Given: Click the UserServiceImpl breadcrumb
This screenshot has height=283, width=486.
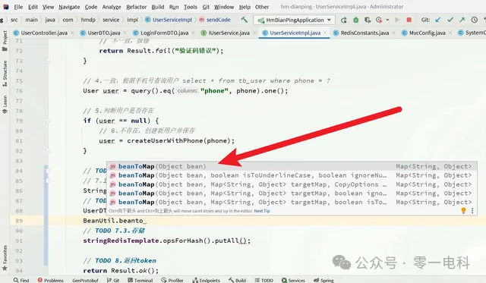Looking at the screenshot, I should [169, 20].
